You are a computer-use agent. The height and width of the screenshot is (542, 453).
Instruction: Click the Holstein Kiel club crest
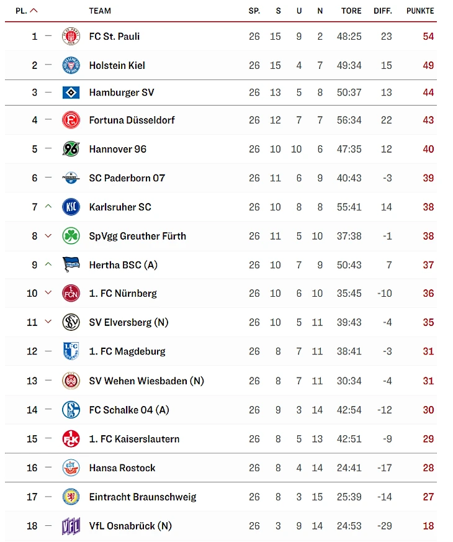(71, 65)
